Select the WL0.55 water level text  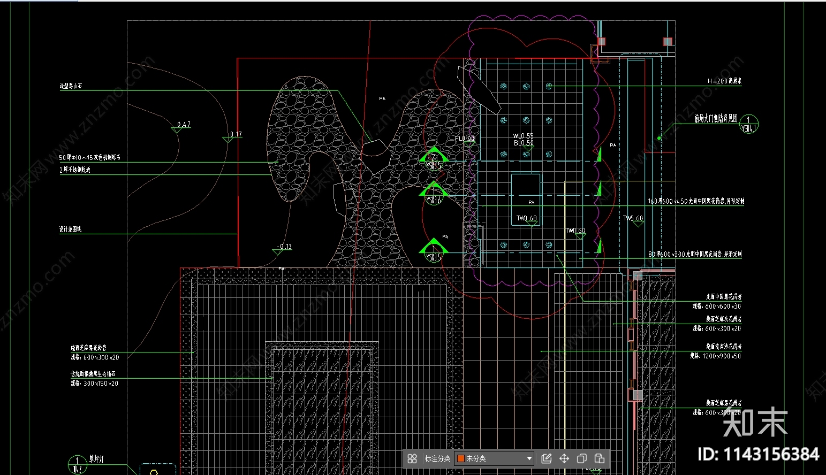pyautogui.click(x=523, y=136)
